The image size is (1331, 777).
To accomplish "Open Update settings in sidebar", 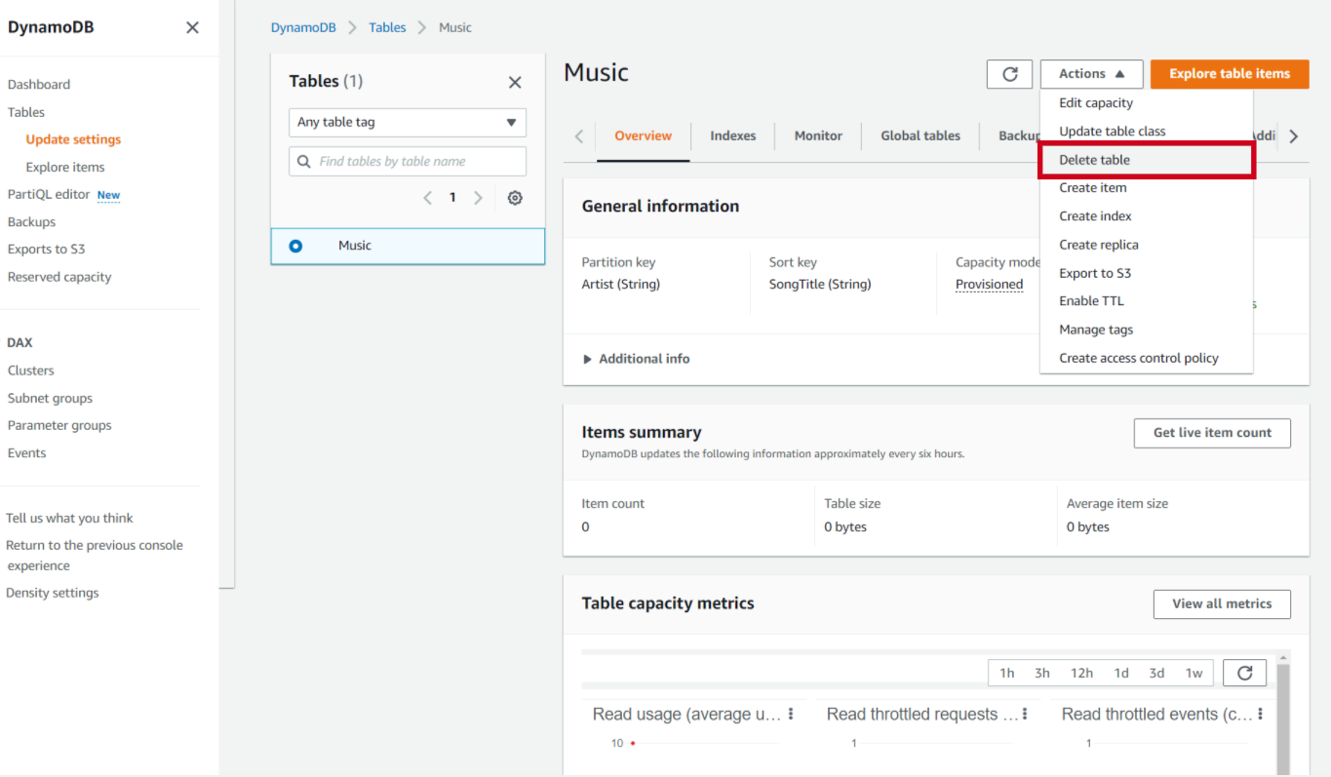I will (x=74, y=139).
